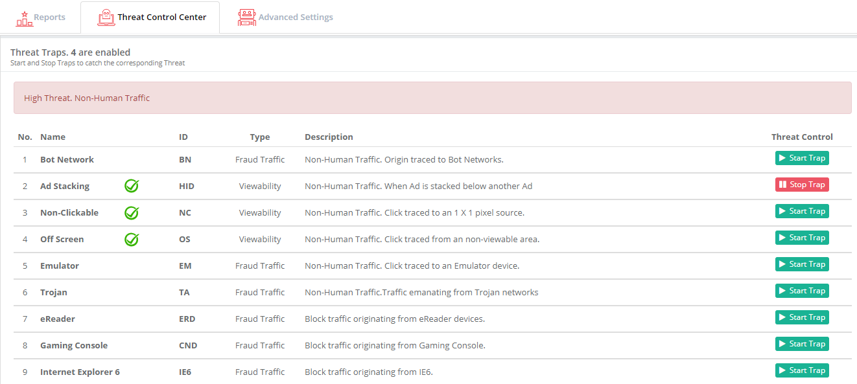Click the Advanced Settings robot icon

pyautogui.click(x=247, y=17)
